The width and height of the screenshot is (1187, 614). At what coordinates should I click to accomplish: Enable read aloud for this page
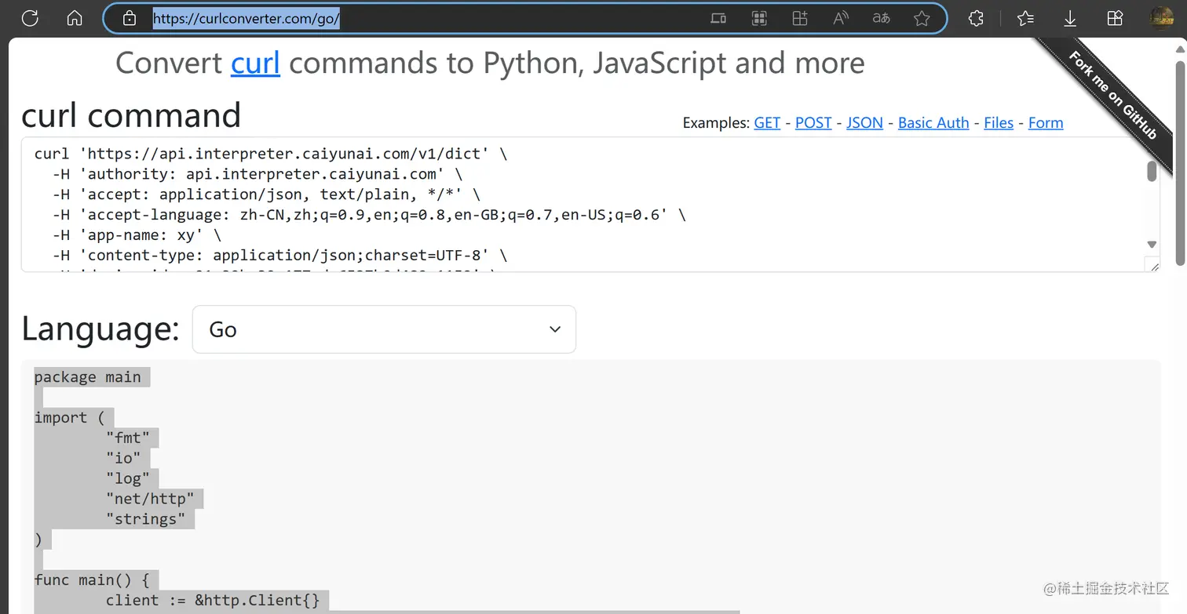click(x=841, y=18)
